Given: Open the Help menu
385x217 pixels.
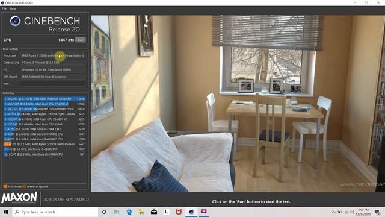Looking at the screenshot, I should coord(13,8).
